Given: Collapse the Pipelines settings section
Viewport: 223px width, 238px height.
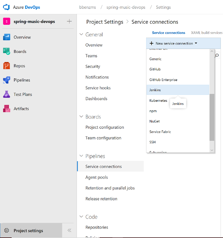Looking at the screenshot, I should click(x=81, y=156).
